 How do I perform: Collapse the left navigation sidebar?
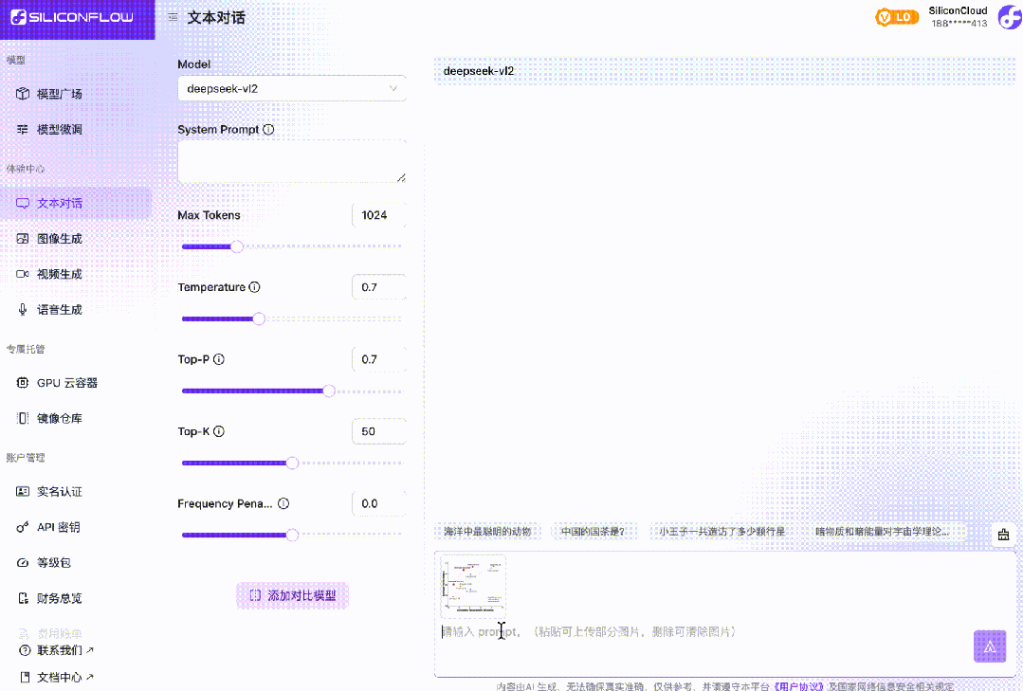click(x=172, y=16)
